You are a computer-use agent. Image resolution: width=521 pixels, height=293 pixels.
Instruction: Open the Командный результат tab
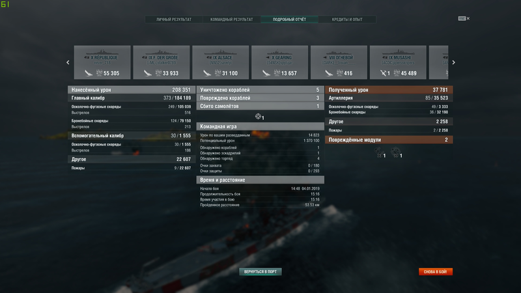(x=232, y=20)
